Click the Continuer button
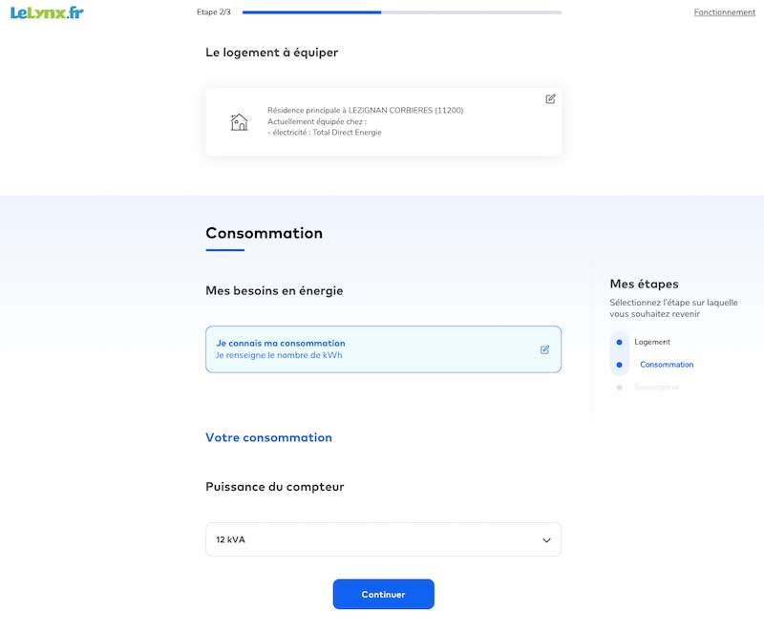The image size is (764, 632). tap(384, 594)
